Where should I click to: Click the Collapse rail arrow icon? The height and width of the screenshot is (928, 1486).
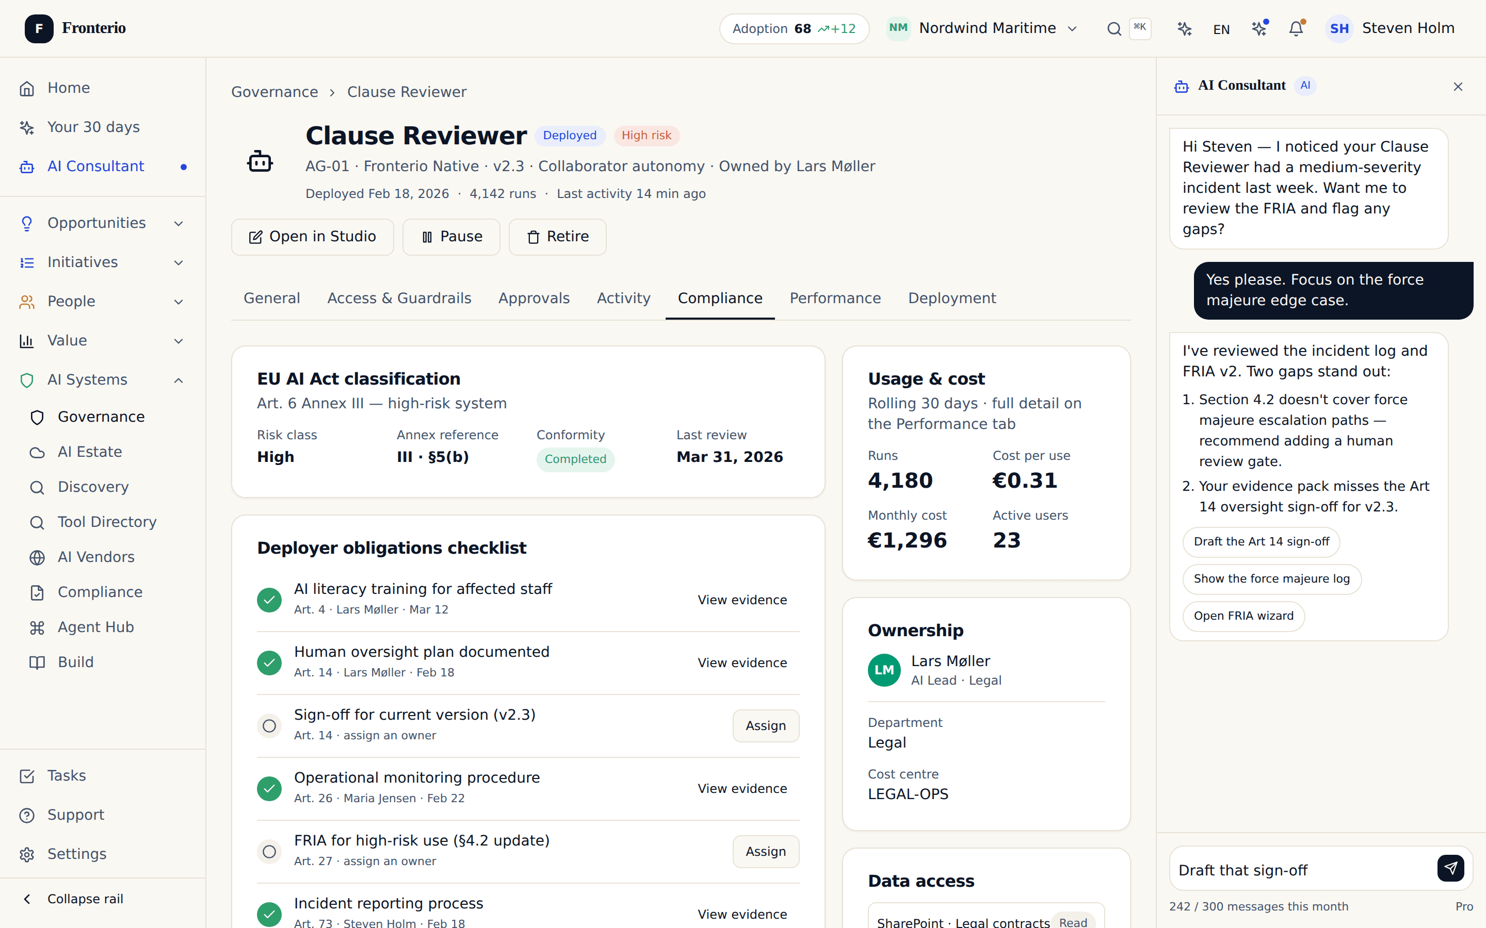tap(26, 899)
